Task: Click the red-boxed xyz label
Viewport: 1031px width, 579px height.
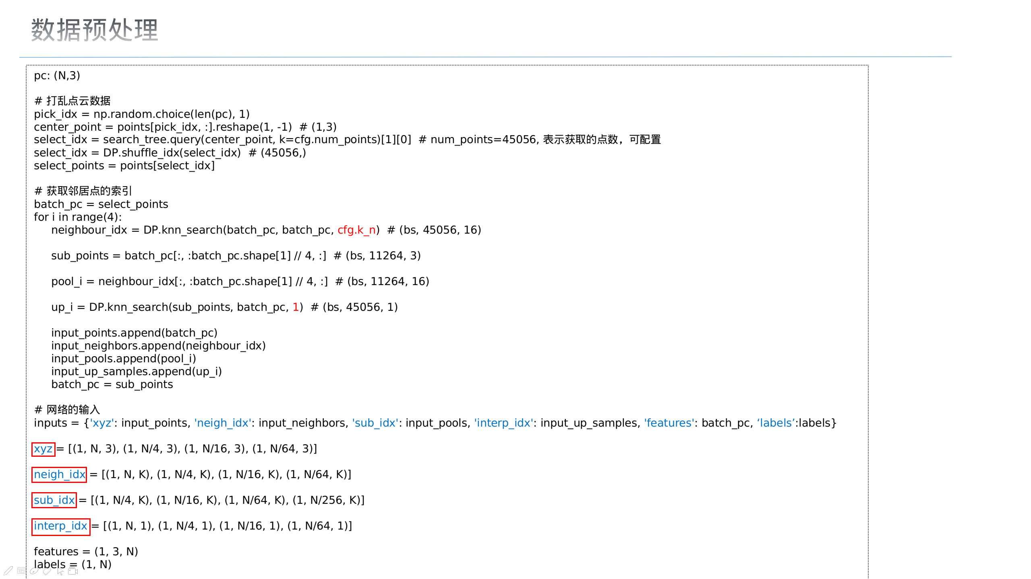Action: coord(43,449)
